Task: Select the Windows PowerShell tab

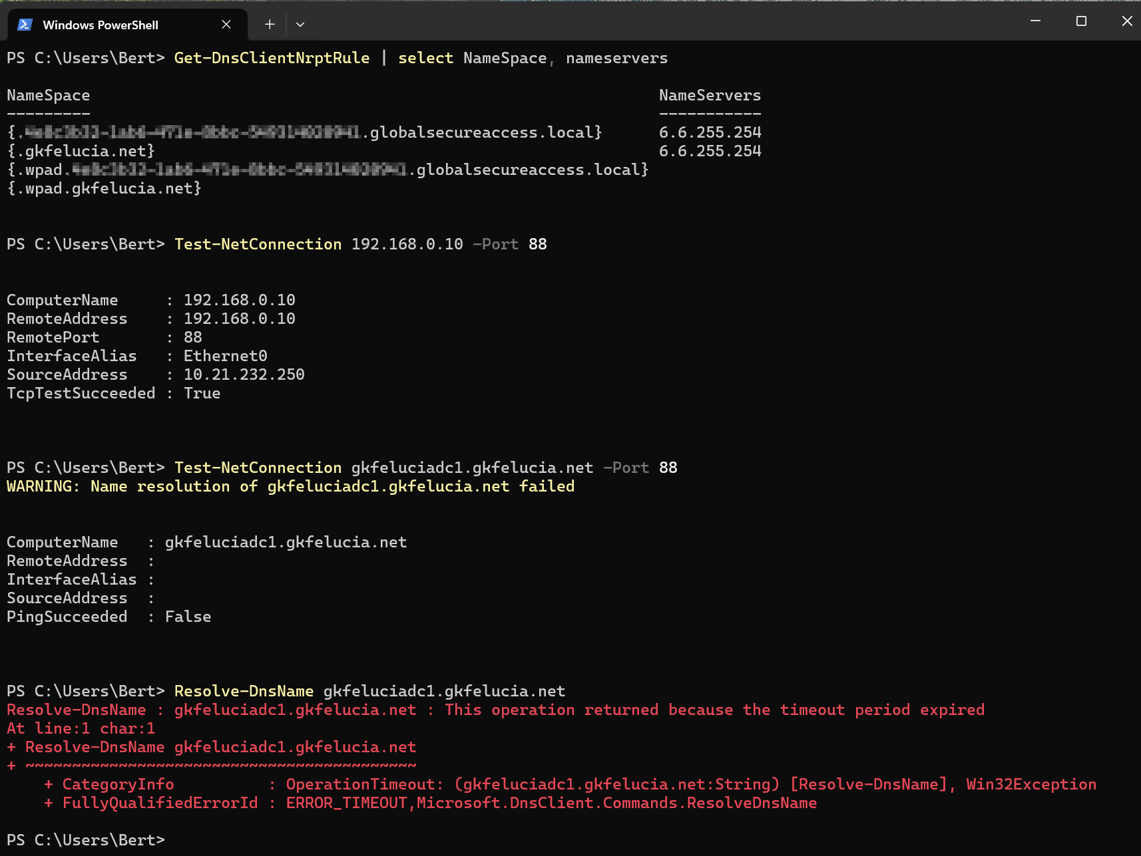Action: [x=127, y=25]
